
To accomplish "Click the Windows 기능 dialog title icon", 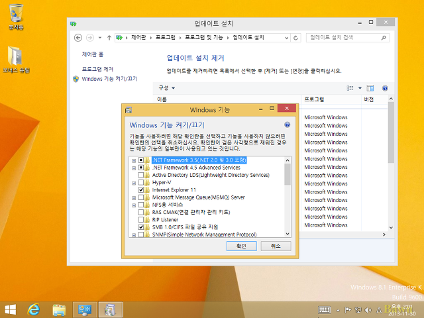I will [x=129, y=110].
